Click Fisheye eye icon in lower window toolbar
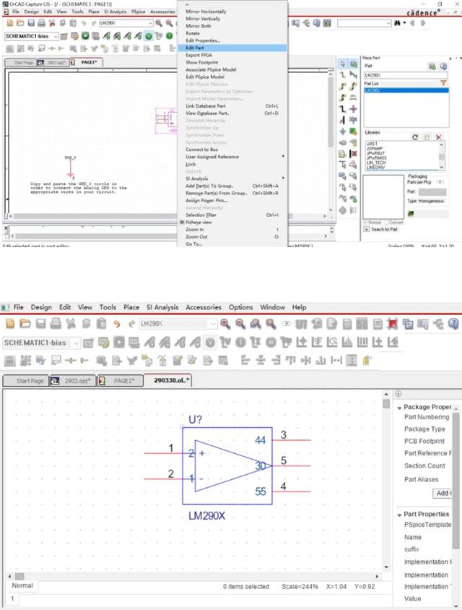 [x=287, y=323]
